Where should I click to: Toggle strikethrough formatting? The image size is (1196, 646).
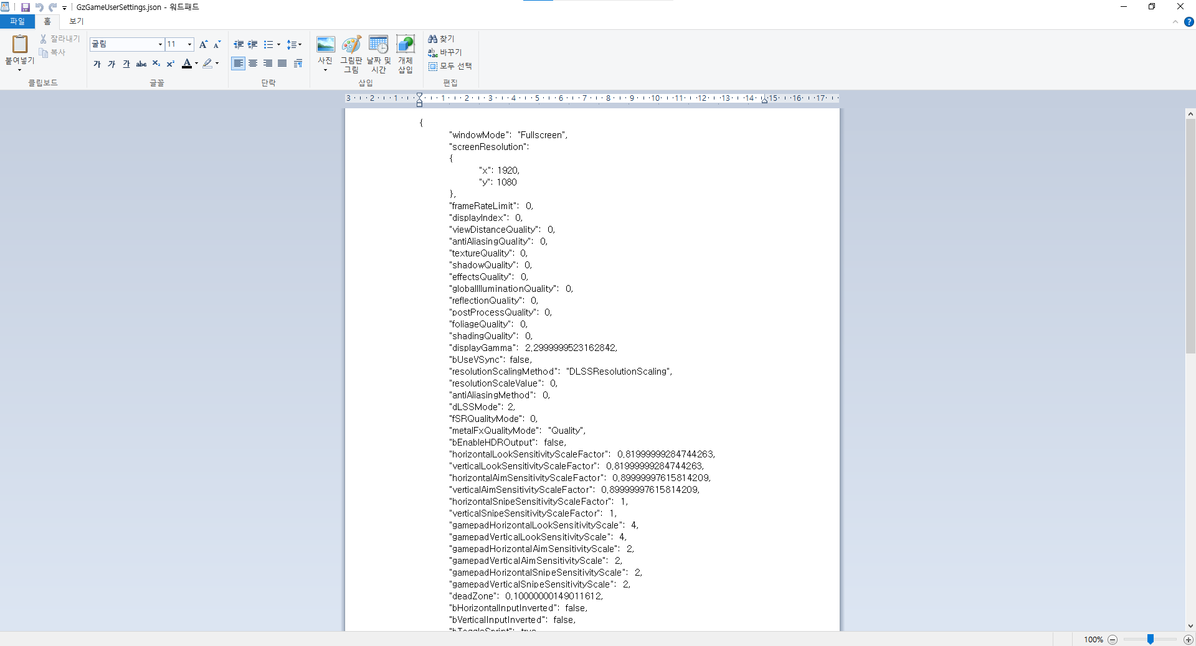(x=141, y=63)
